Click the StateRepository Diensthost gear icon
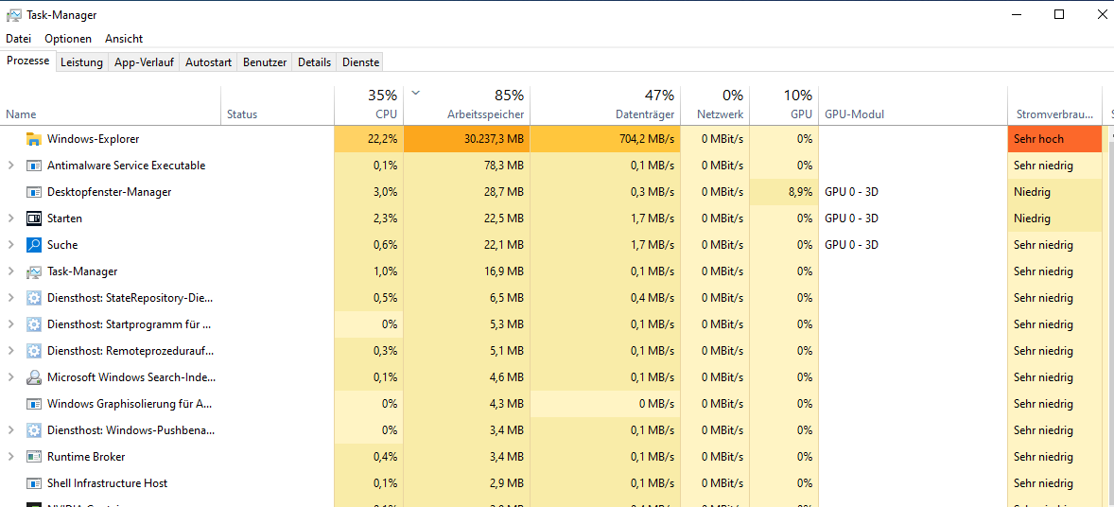Viewport: 1114px width, 507px height. (x=33, y=298)
